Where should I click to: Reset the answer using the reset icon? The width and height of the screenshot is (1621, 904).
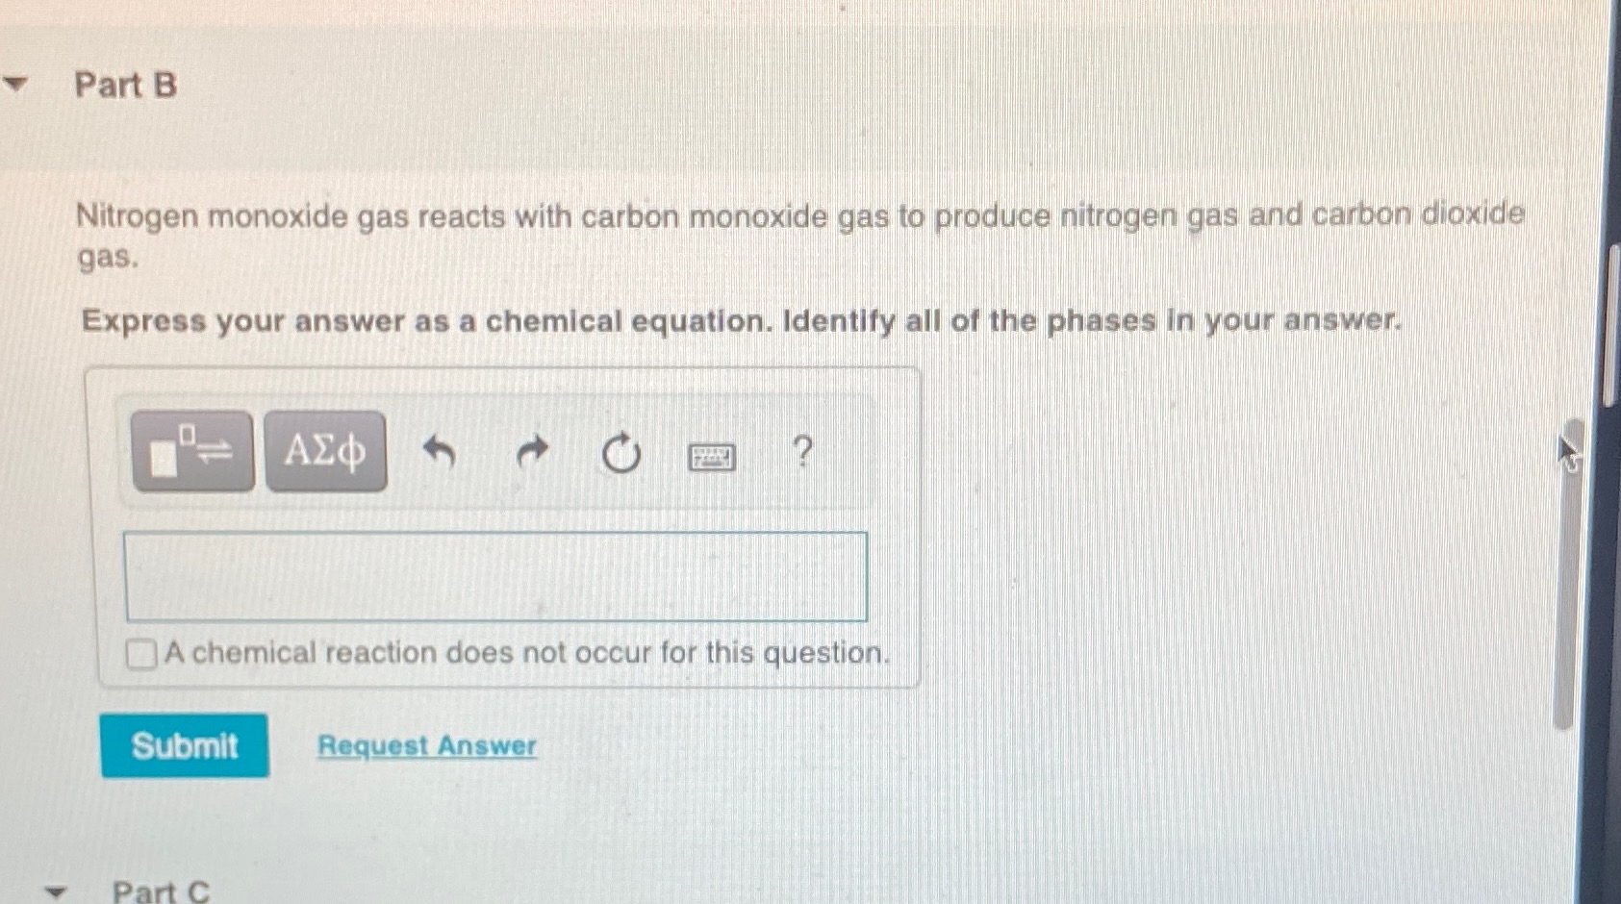point(621,450)
